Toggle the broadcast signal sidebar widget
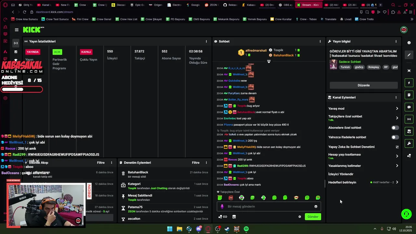 [x=409, y=119]
